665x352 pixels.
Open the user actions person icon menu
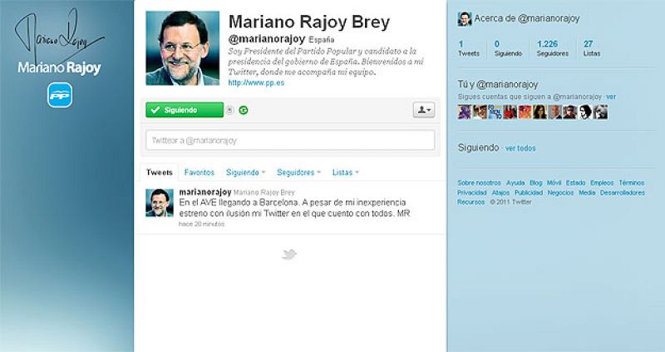424,110
